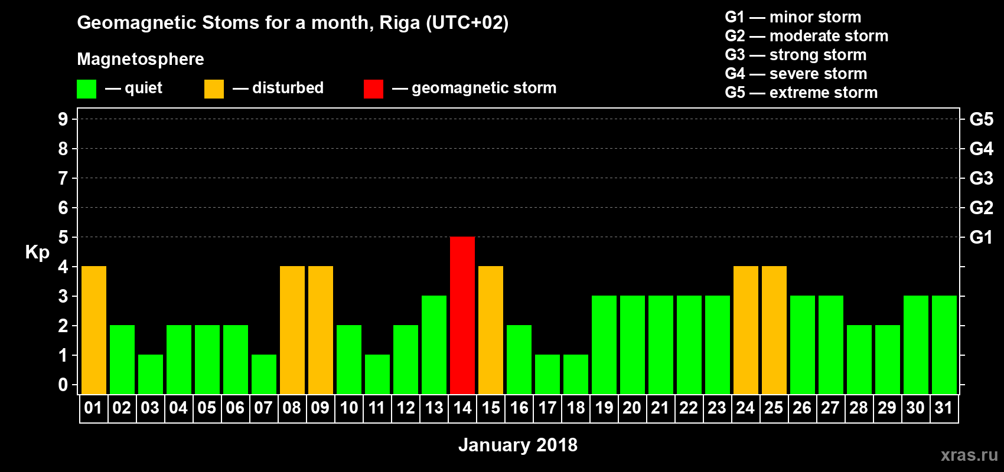This screenshot has height=472, width=1004.
Task: Click the orange disturbed legend swatch
Action: pos(214,89)
